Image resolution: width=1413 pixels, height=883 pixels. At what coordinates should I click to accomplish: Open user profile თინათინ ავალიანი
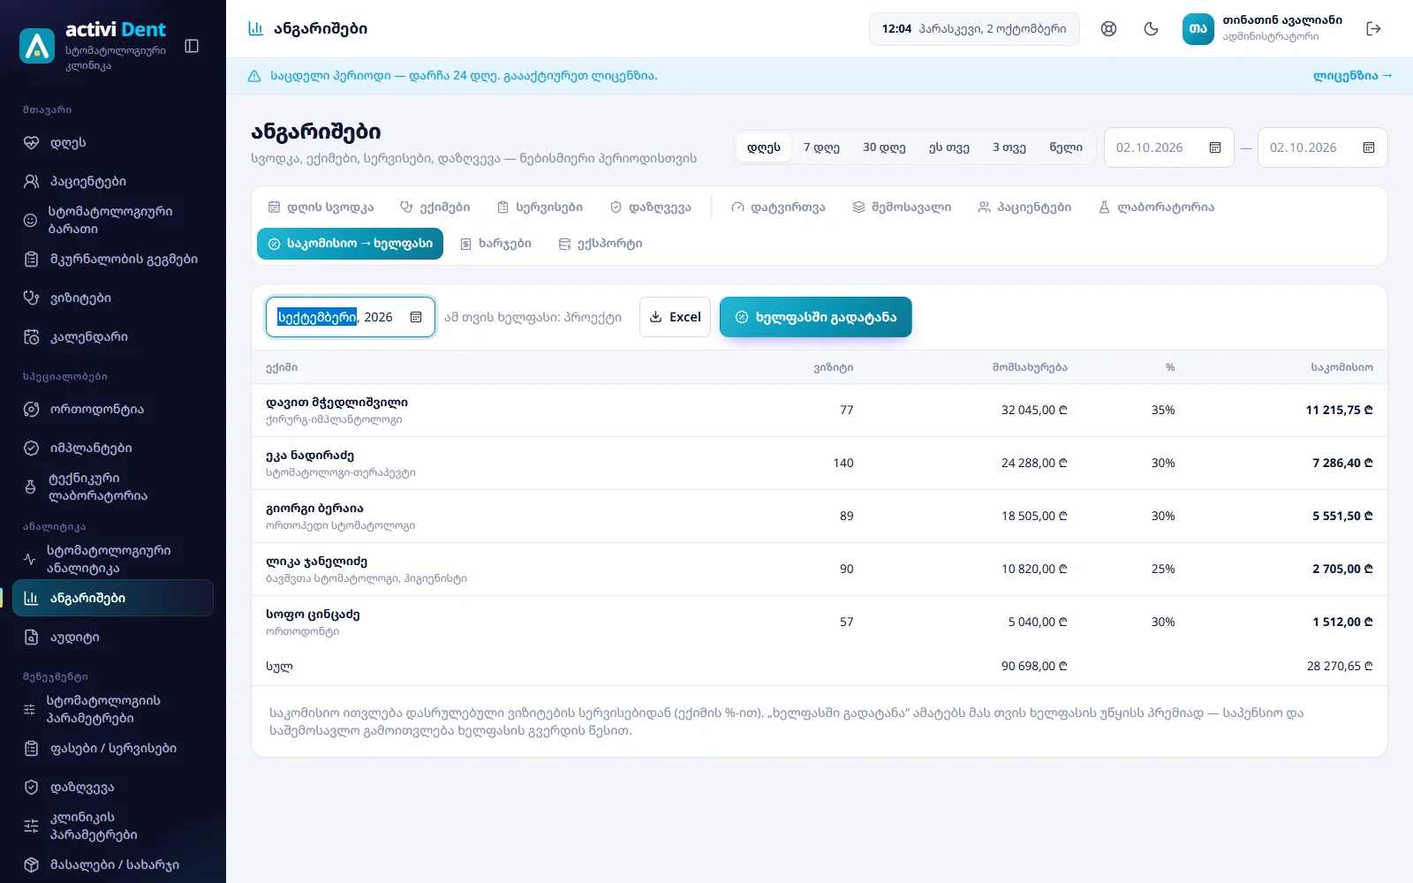click(1263, 29)
